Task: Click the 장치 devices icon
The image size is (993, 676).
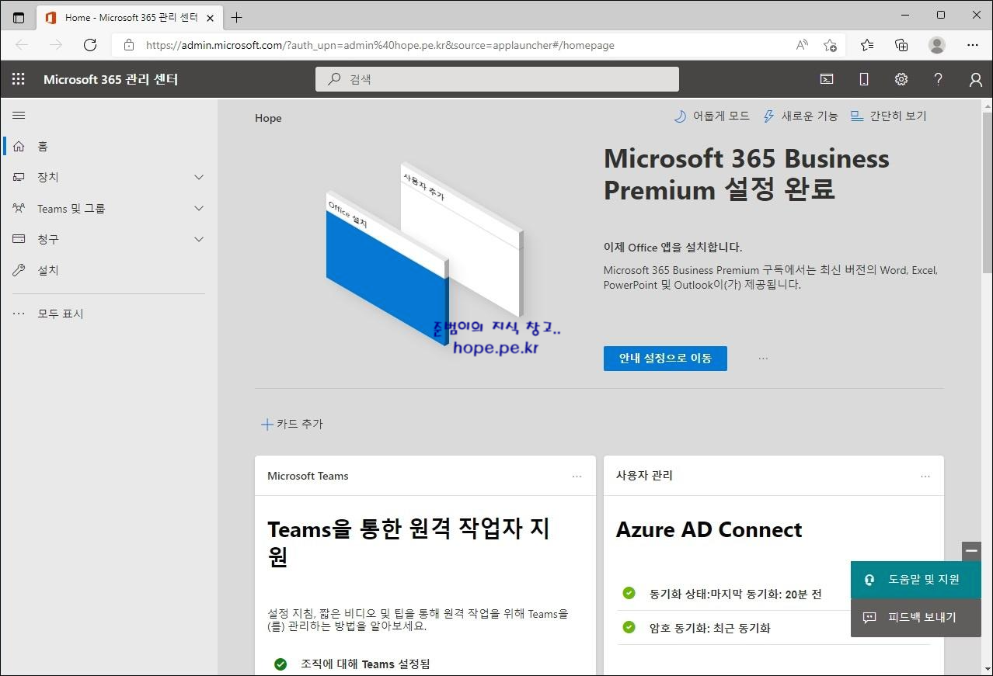Action: click(19, 177)
